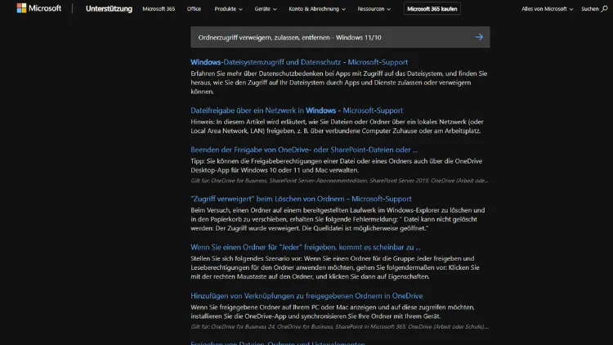Submit search with the blue arrow icon
The width and height of the screenshot is (613, 345).
pyautogui.click(x=479, y=37)
